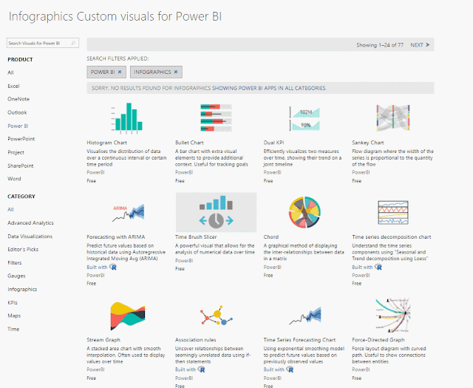Viewport: 473px width, 388px height.
Task: Click the SEARCH FILTERS APPLIED label
Action: coord(118,58)
